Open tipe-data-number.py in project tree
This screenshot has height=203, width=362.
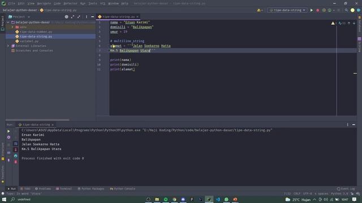coord(36,32)
